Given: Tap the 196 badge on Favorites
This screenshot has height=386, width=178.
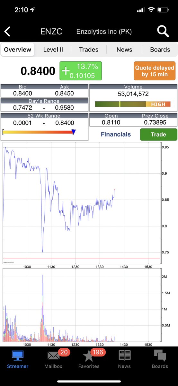Looking at the screenshot, I should (x=97, y=352).
